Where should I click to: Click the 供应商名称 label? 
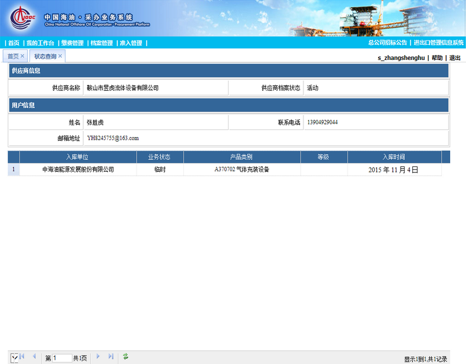coord(66,88)
